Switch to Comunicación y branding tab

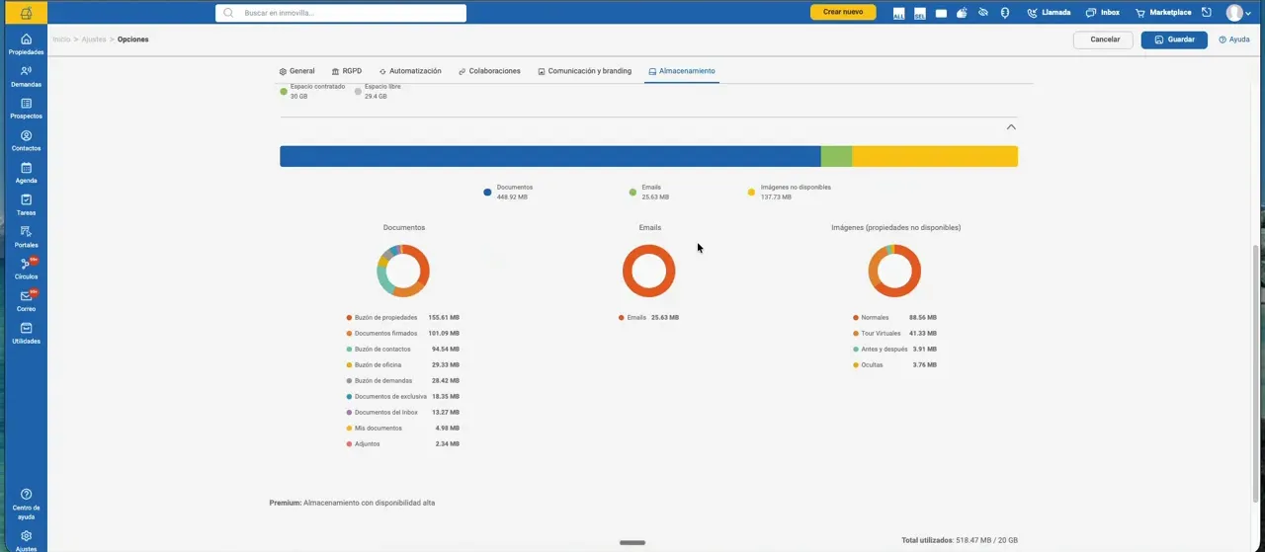pyautogui.click(x=584, y=71)
